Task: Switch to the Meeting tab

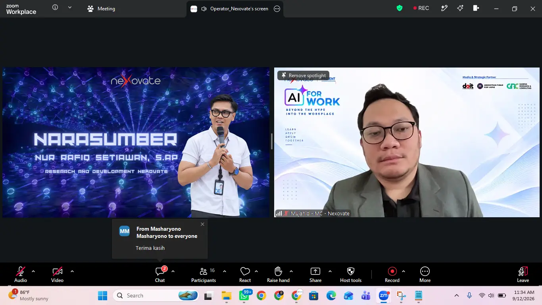Action: [x=102, y=9]
